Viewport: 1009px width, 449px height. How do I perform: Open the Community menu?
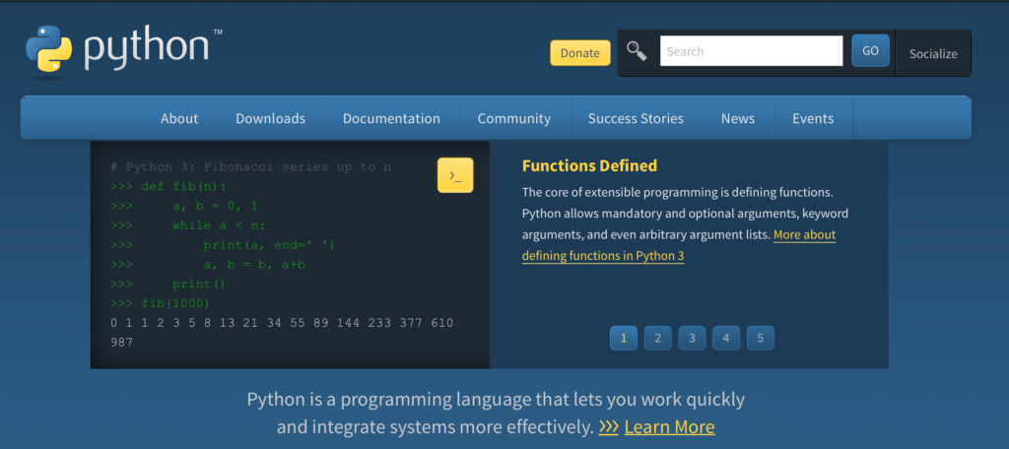[x=514, y=118]
